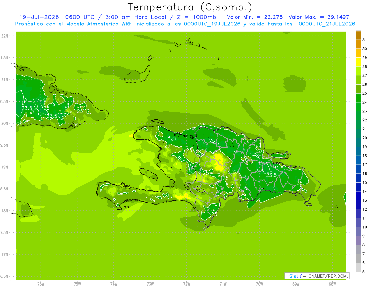373x288 pixels.
Task: Click the gray 6 degree legend swatch
Action: point(358,258)
